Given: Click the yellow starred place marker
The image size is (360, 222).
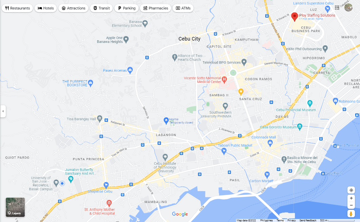Looking at the screenshot, I should [x=241, y=92].
